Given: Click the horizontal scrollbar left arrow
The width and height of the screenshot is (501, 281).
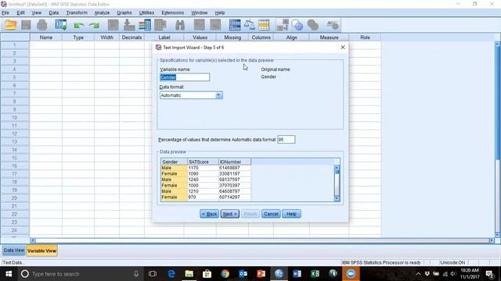Looking at the screenshot, I should tap(33, 240).
